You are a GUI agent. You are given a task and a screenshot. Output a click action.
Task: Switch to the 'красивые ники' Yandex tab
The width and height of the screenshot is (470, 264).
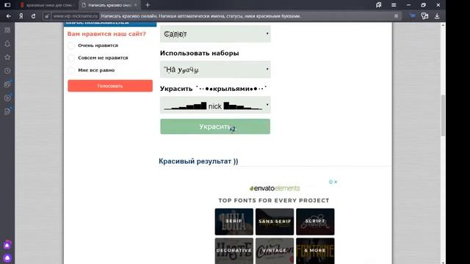[x=47, y=5]
